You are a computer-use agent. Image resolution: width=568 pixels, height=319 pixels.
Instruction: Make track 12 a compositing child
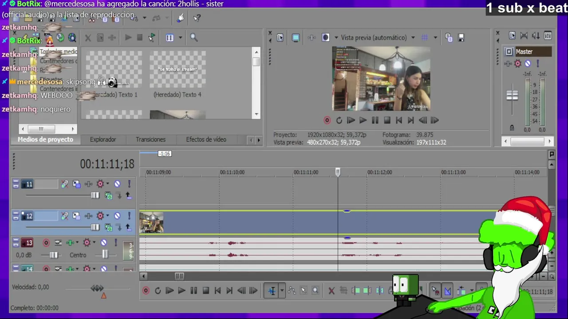coord(118,227)
